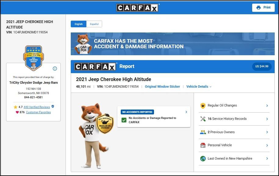The height and width of the screenshot is (176, 279).
Task: Expand 2 Previous Owners chevron
Action: click(x=267, y=132)
